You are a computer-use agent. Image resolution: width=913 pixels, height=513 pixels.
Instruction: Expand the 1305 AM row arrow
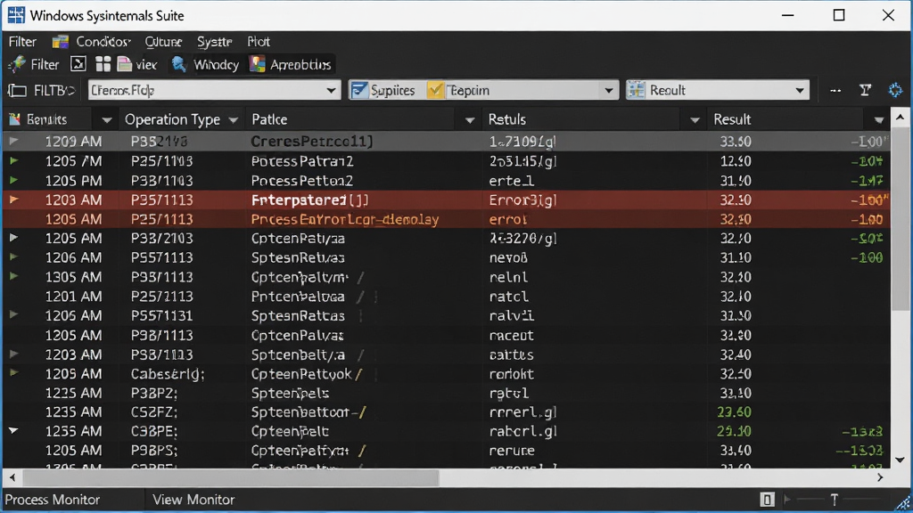tap(13, 276)
